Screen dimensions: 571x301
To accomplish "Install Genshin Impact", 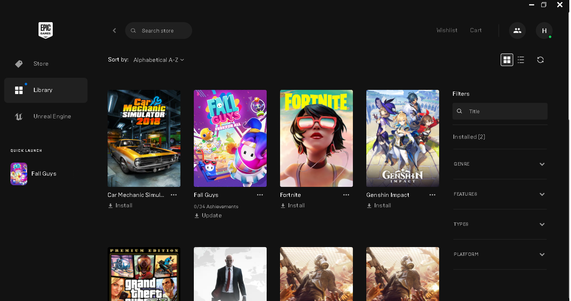I will tap(379, 206).
